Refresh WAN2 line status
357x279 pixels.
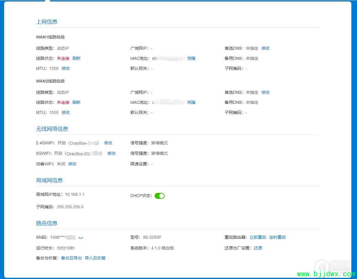point(76,102)
